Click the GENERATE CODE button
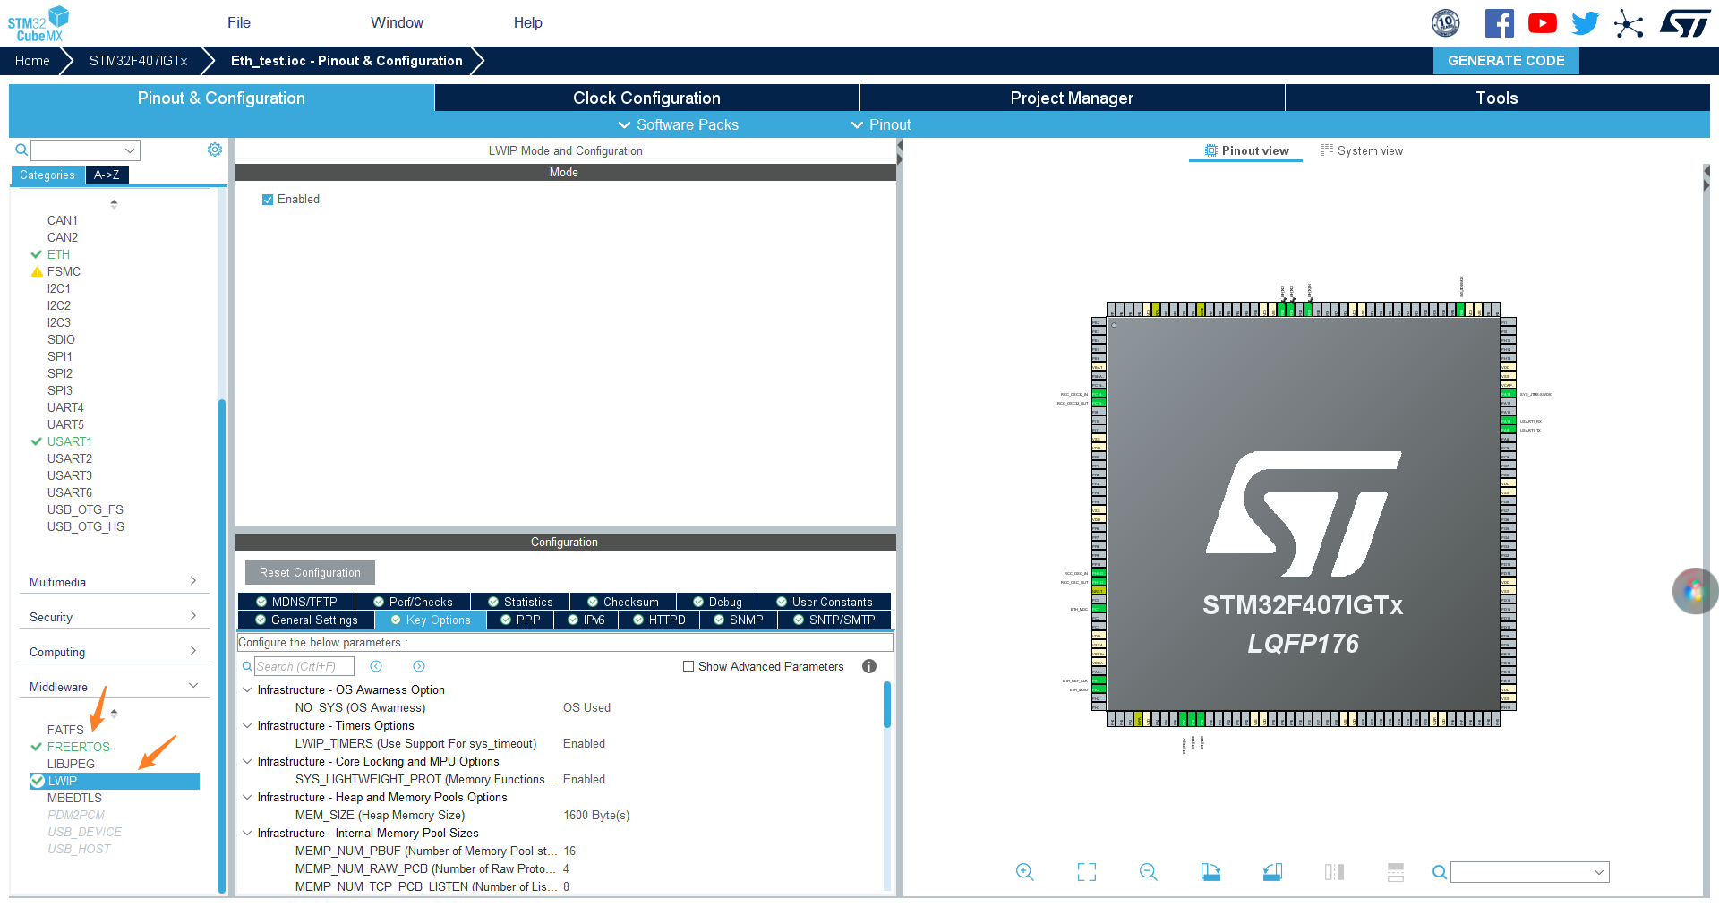Image resolution: width=1719 pixels, height=907 pixels. [x=1506, y=61]
